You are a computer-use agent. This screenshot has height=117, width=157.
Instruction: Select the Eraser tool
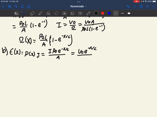pos(32,13)
